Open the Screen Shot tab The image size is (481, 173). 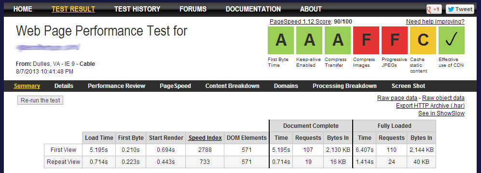408,86
